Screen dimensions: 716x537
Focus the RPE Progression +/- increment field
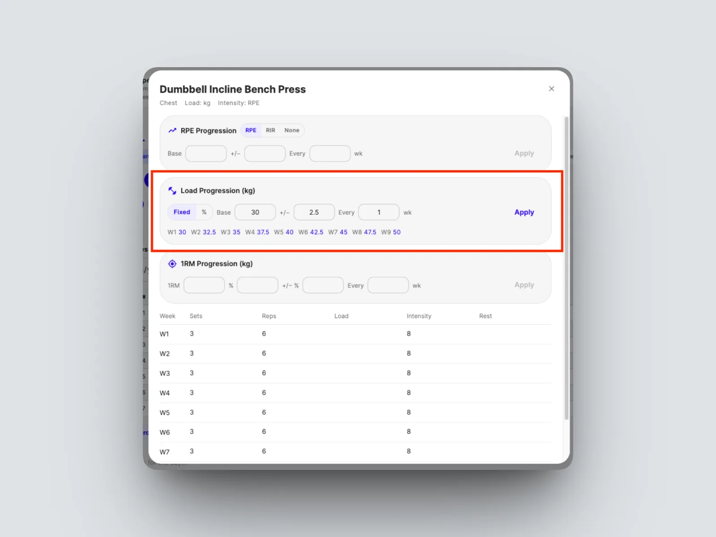click(265, 153)
